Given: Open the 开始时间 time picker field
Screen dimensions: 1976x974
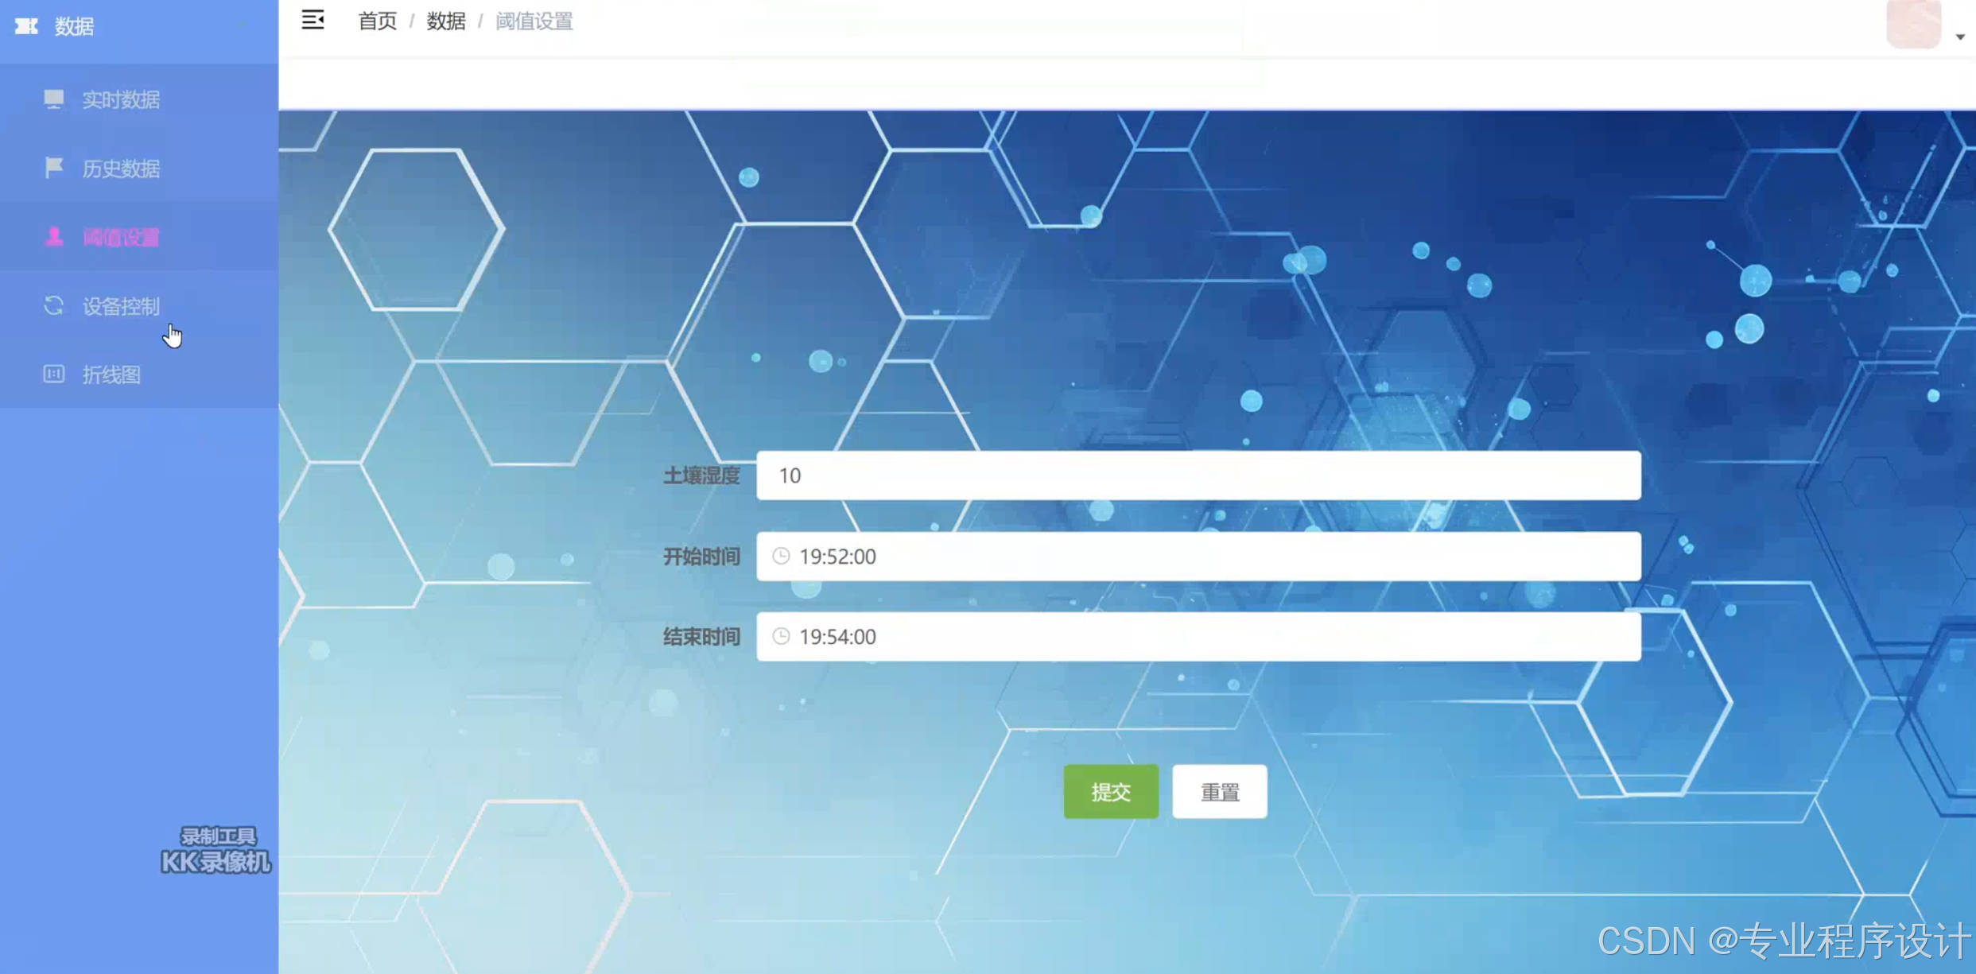Looking at the screenshot, I should [x=1198, y=556].
